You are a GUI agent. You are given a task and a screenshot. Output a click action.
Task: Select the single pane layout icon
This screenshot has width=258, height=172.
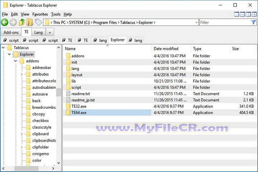pyautogui.click(x=236, y=14)
